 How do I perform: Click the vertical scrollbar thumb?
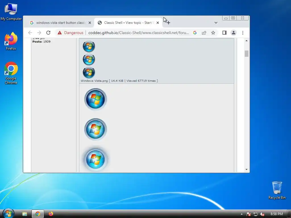tap(246, 54)
